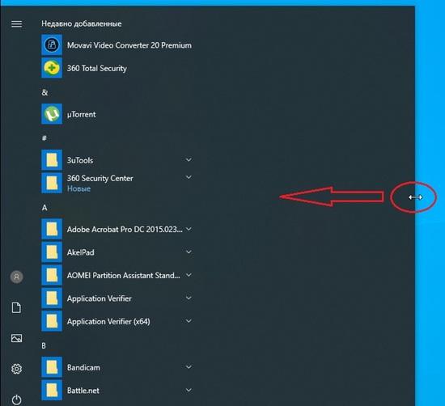Expand Application Verifier (x64) chevron

point(189,321)
